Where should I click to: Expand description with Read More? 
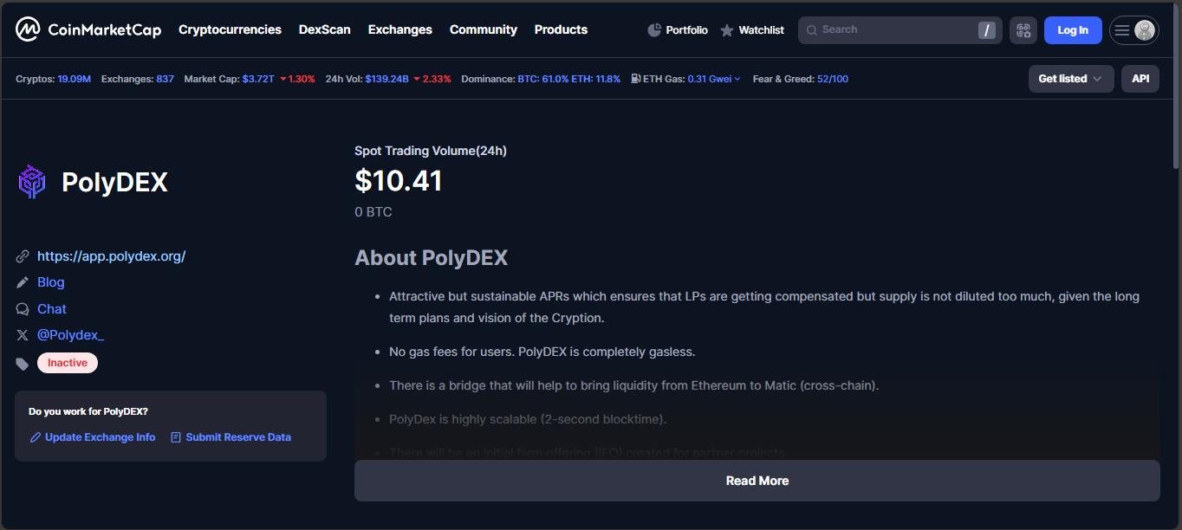tap(757, 481)
